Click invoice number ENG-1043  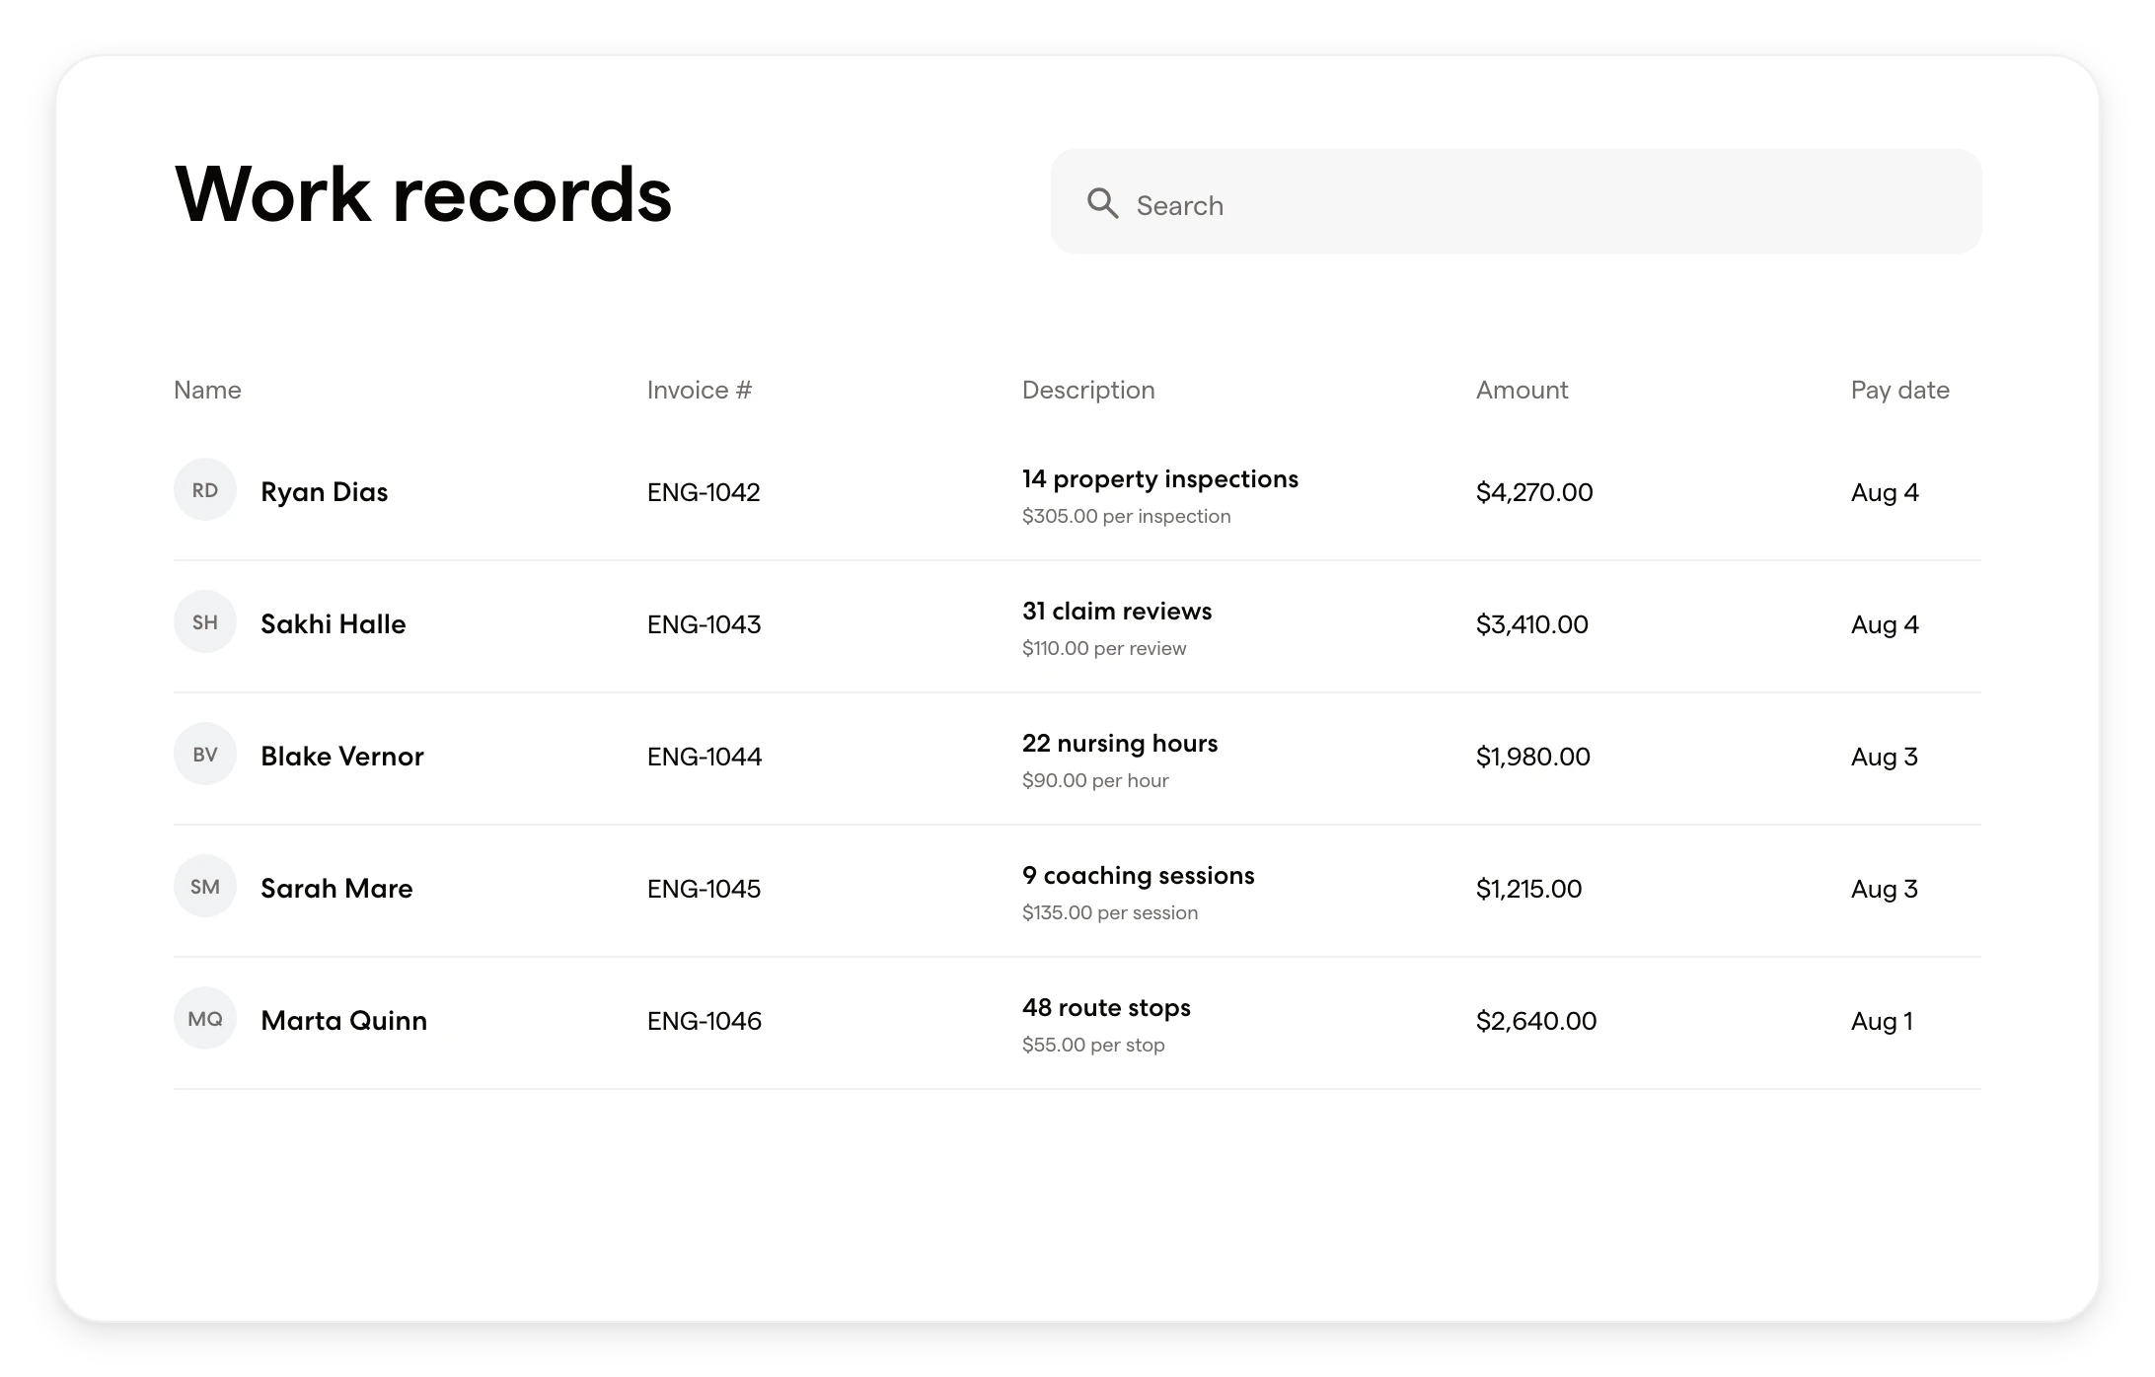704,624
